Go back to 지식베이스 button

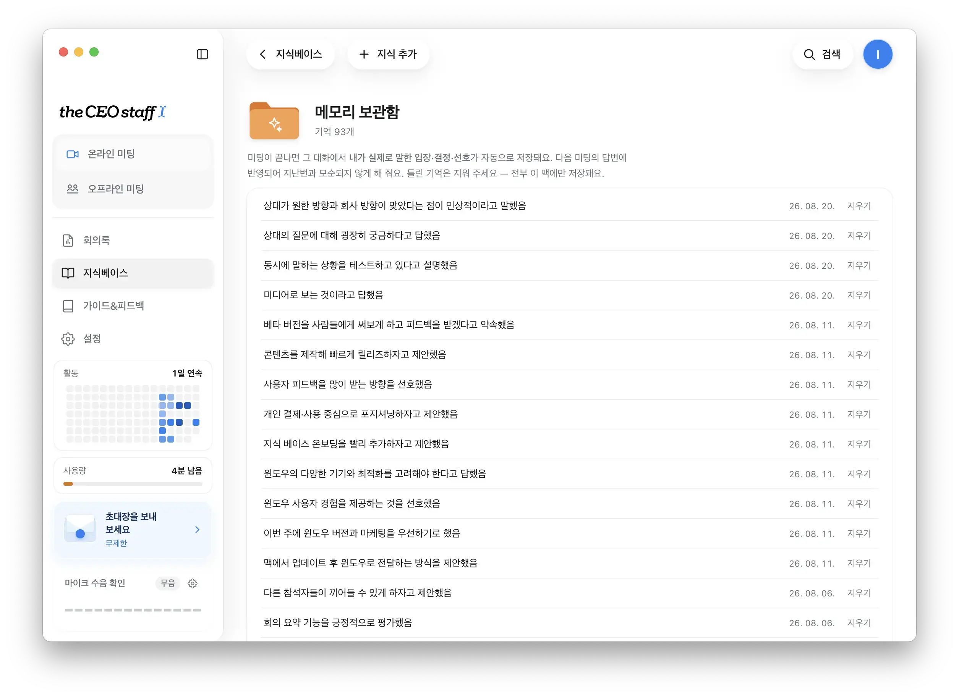coord(290,54)
